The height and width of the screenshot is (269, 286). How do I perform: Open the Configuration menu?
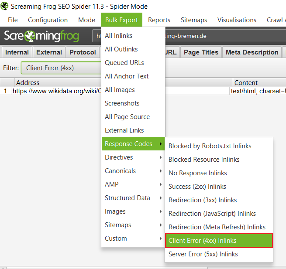pyautogui.click(x=48, y=20)
